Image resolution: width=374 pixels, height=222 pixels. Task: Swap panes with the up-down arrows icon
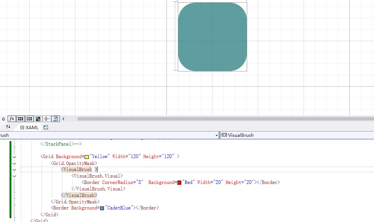click(8, 127)
